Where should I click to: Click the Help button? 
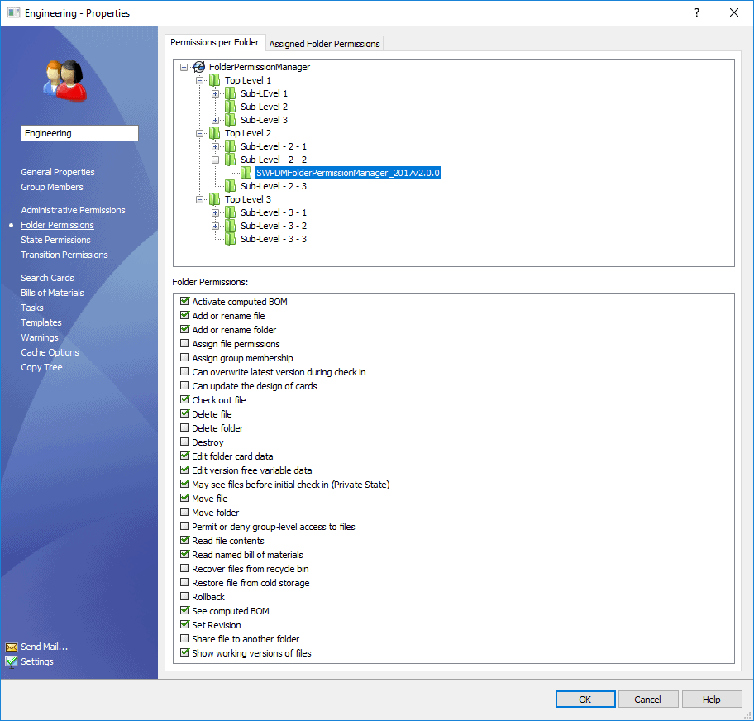point(712,700)
